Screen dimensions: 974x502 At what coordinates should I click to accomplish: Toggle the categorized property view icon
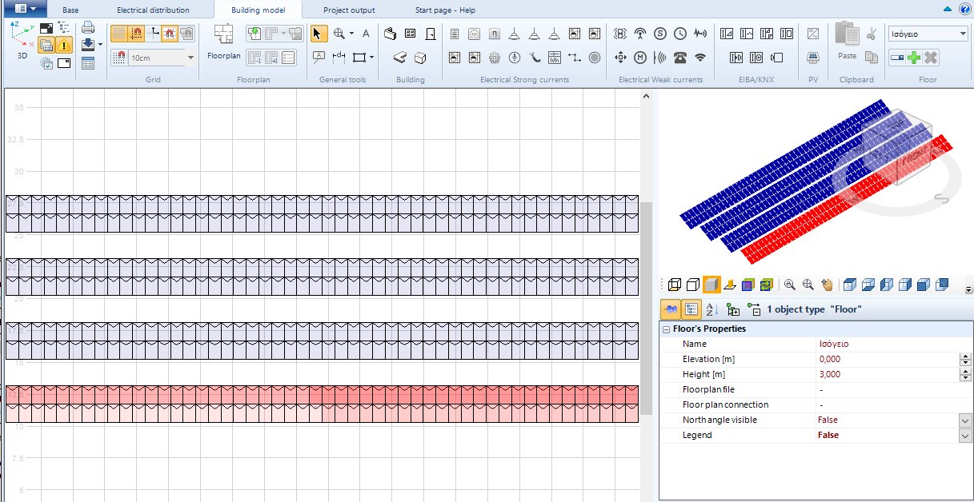coord(691,309)
